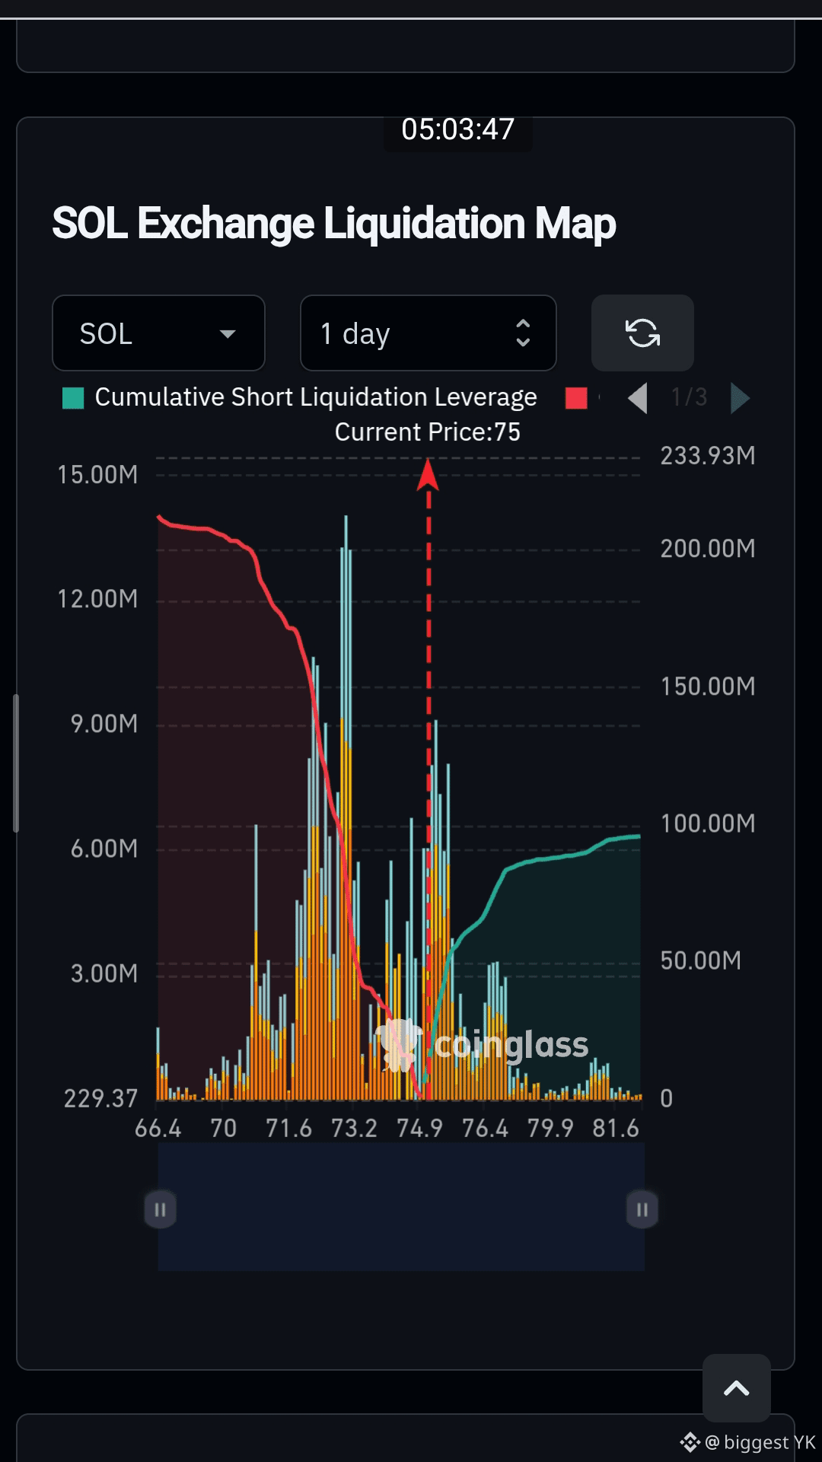Click the page scrollbar on left edge
The width and height of the screenshot is (822, 1462).
(15, 763)
